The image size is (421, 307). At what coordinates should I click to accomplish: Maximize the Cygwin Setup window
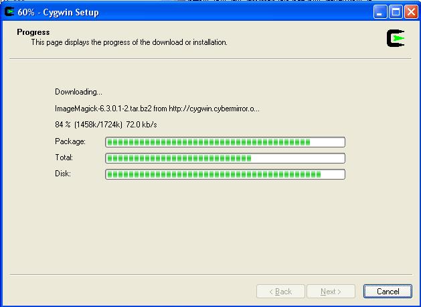coord(396,12)
